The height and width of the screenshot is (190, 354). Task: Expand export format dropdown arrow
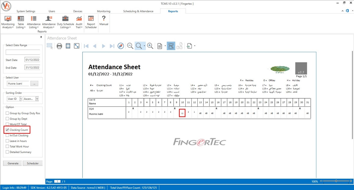[195, 46]
